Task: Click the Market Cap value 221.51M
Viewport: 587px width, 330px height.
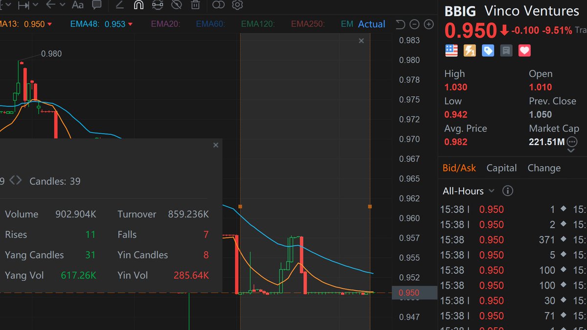Action: point(546,142)
